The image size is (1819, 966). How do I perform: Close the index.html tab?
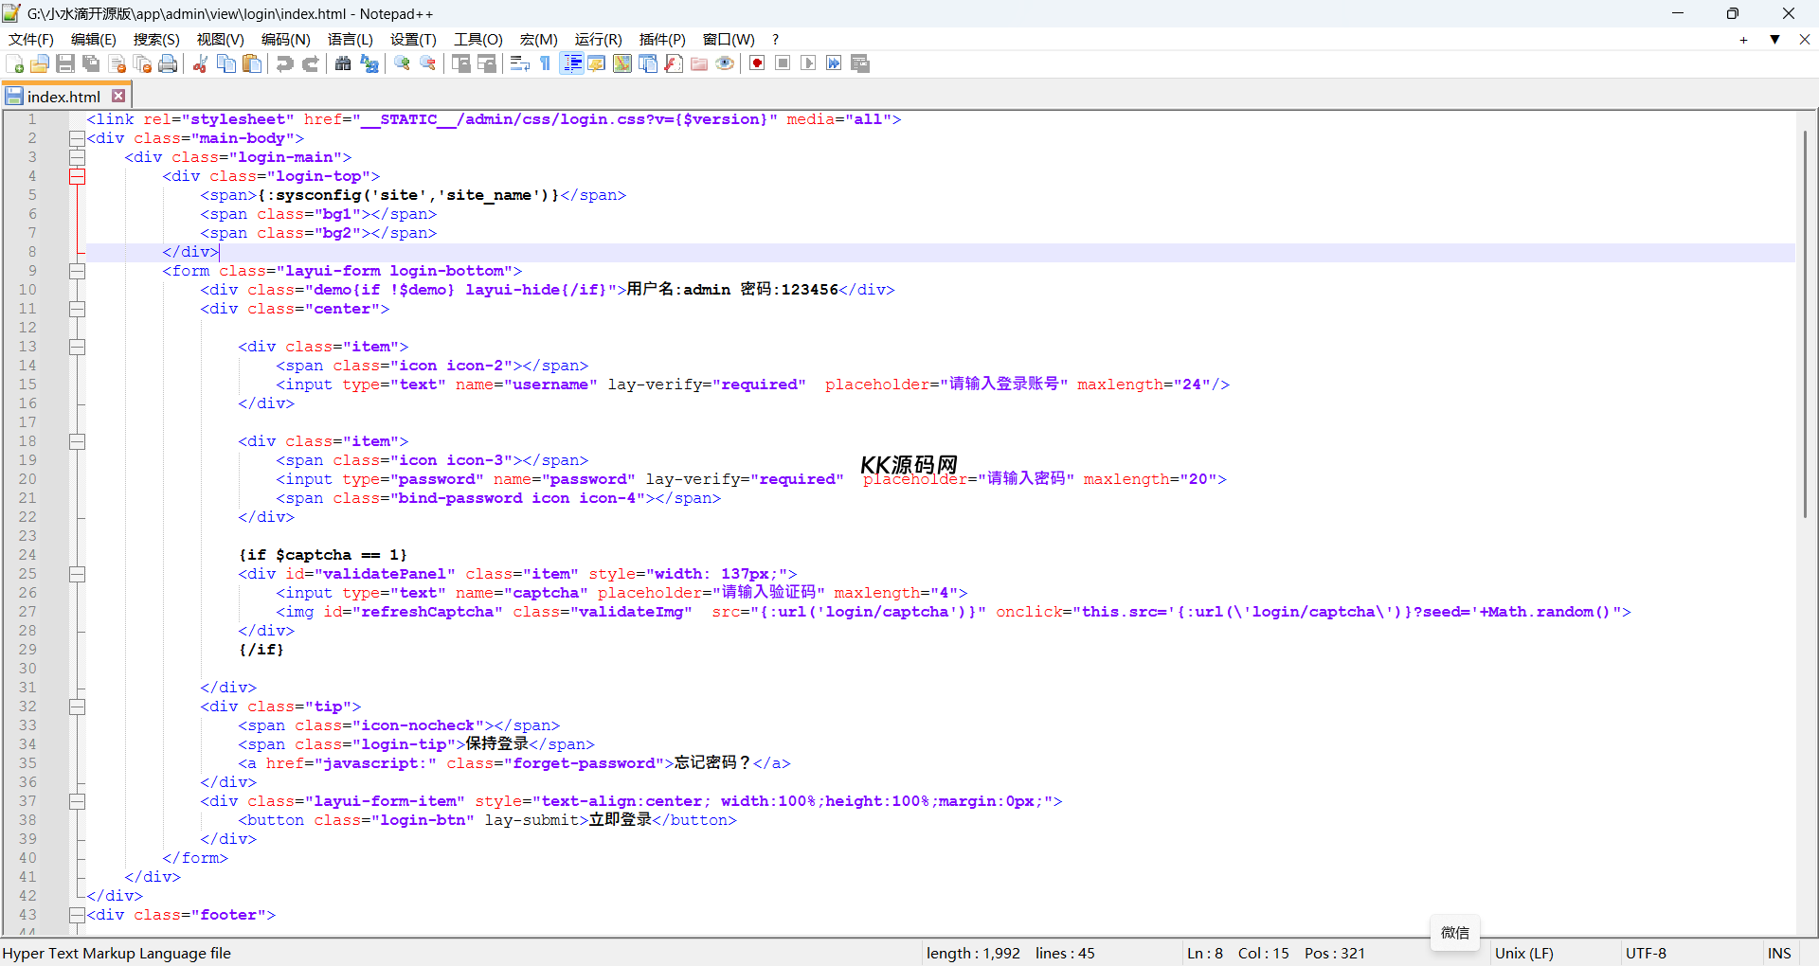point(118,96)
